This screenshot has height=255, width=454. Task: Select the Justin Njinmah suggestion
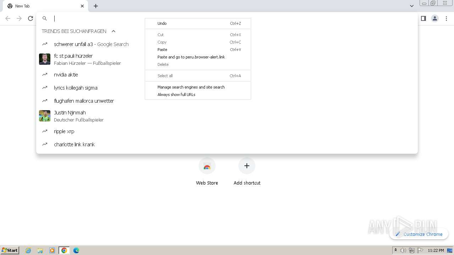227,116
